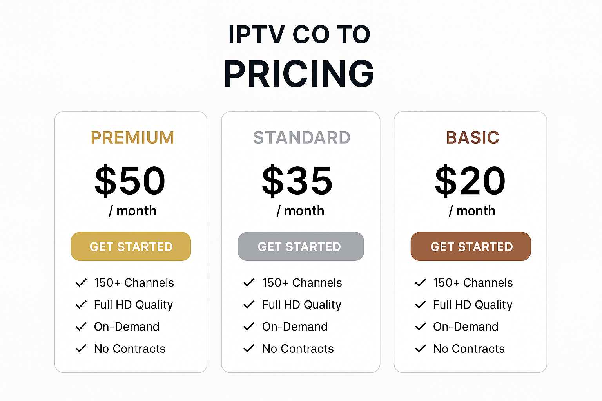602x401 pixels.
Task: Select the PREMIUM plan heading
Action: [x=132, y=137]
